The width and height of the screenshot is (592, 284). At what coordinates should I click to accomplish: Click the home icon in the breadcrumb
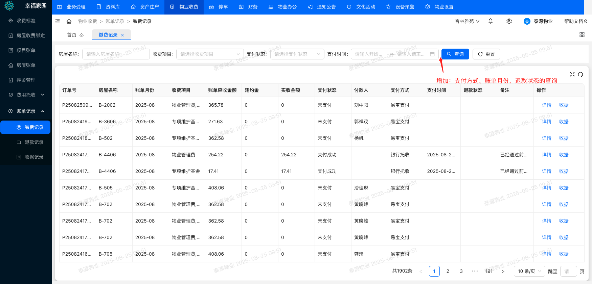[69, 21]
